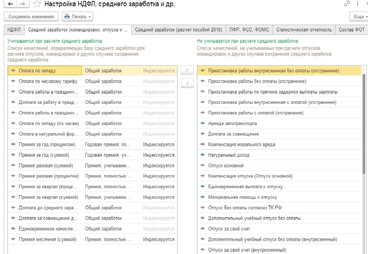Click blue icon beside Материальная помощь к отпуску
The height and width of the screenshot is (254, 368).
coord(202,197)
